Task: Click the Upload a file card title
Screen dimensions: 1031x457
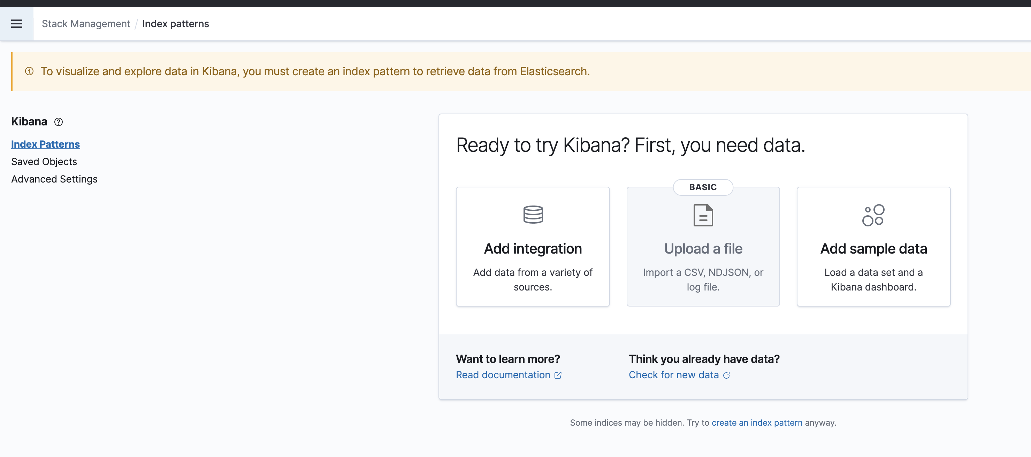Action: click(x=703, y=249)
